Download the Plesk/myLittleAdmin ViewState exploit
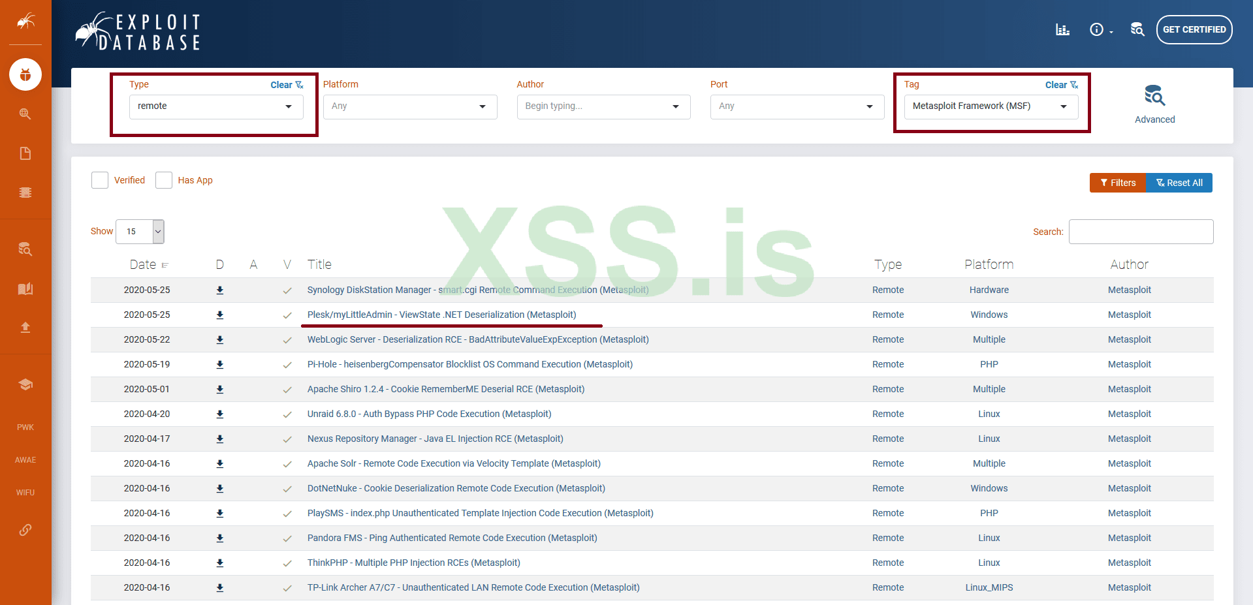Screen dimensions: 1253x605 click(220, 315)
